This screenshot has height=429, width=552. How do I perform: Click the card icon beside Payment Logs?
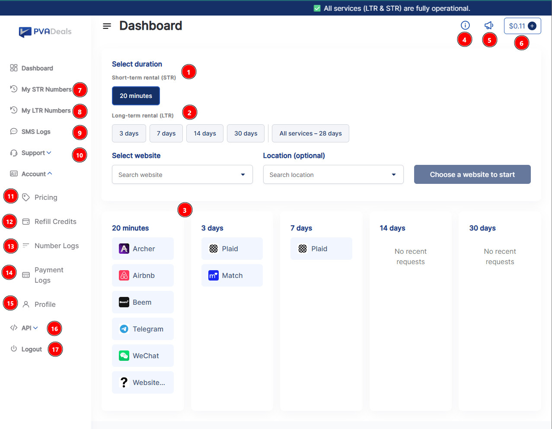26,275
